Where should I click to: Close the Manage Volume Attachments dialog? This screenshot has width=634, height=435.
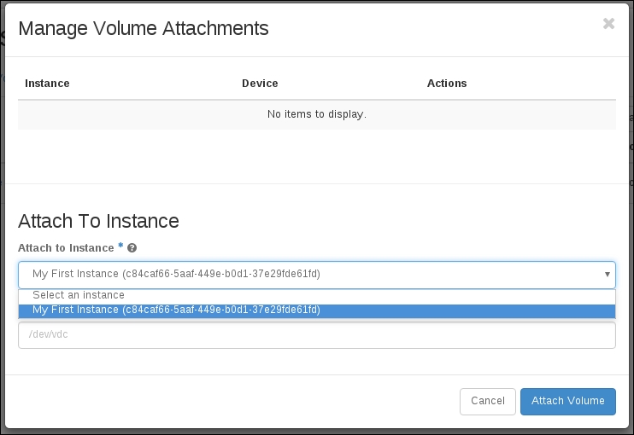(608, 24)
